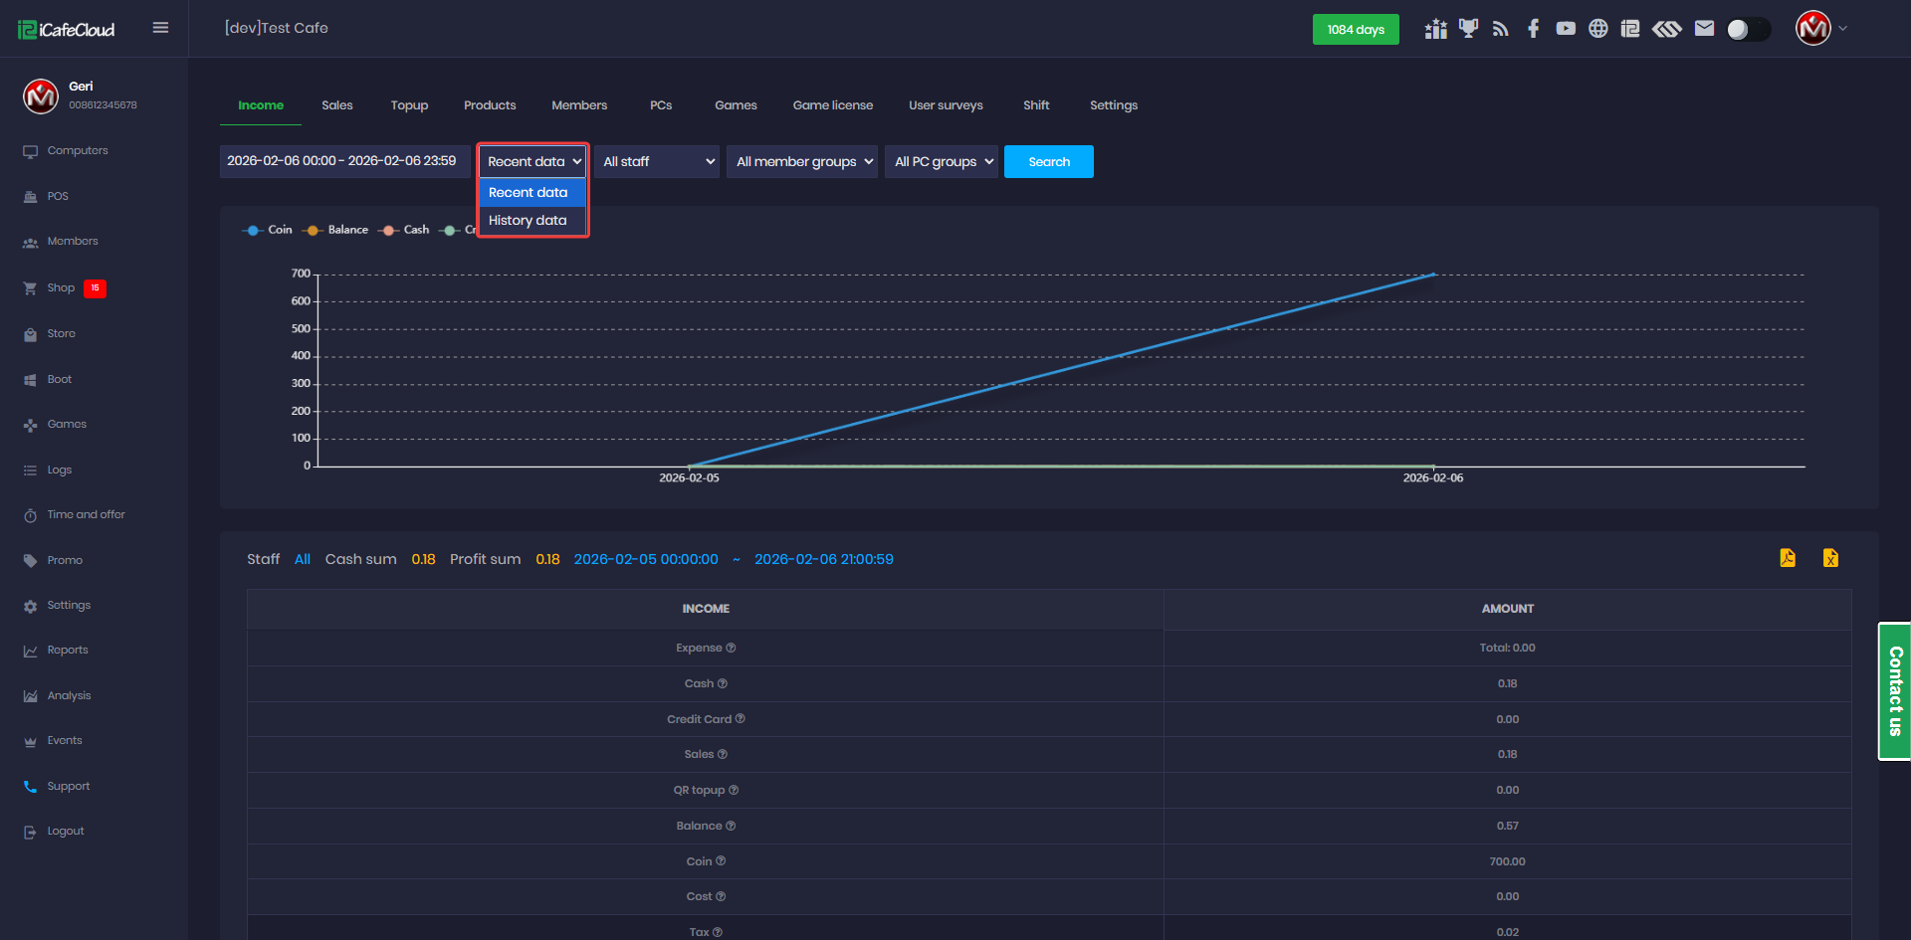Open the trophy icon in top bar
The width and height of the screenshot is (1911, 940).
click(1468, 29)
